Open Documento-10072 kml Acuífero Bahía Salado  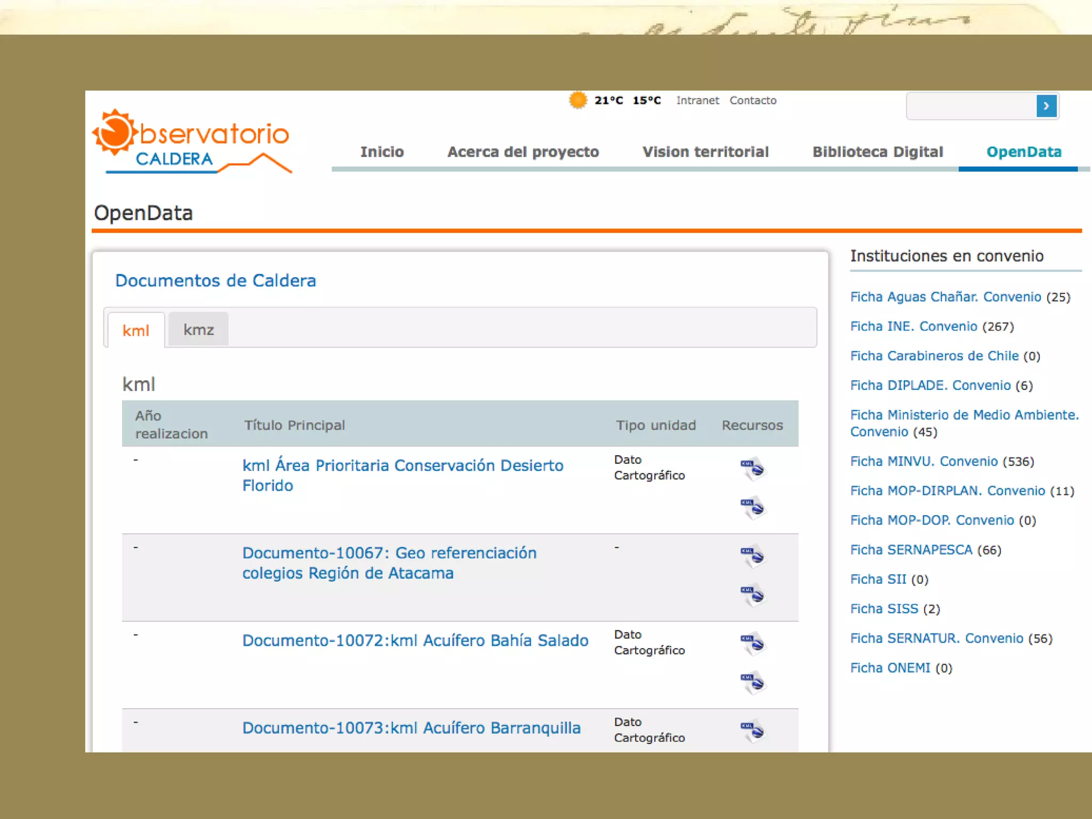pyautogui.click(x=415, y=640)
